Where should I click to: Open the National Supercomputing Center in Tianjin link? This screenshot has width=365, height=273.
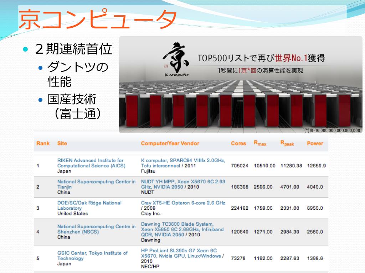tap(96, 184)
